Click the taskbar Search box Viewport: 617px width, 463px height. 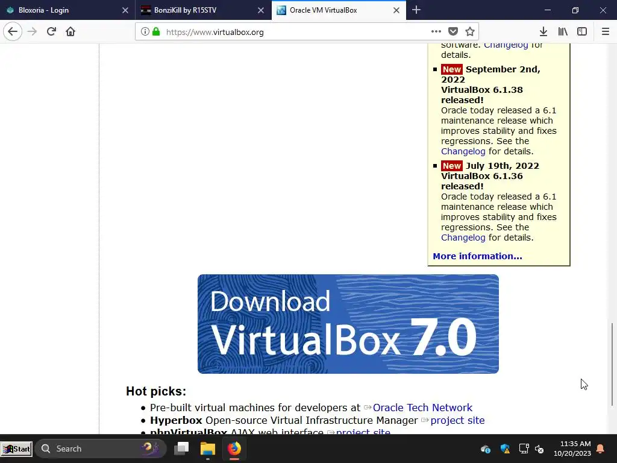(x=101, y=449)
